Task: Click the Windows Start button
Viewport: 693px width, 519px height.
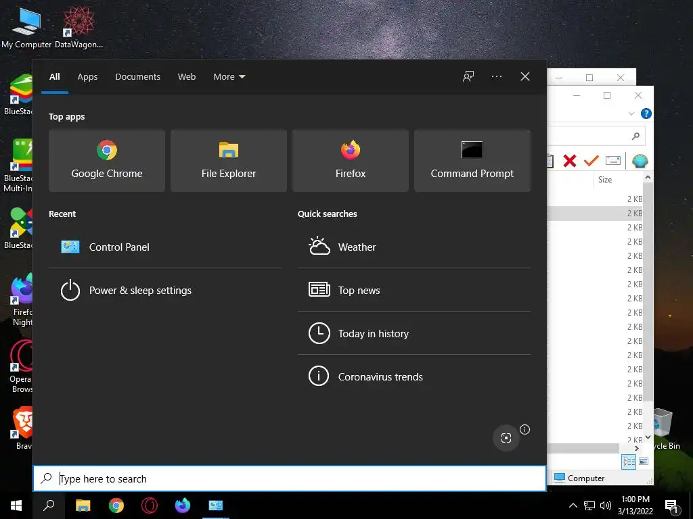Action: click(16, 505)
